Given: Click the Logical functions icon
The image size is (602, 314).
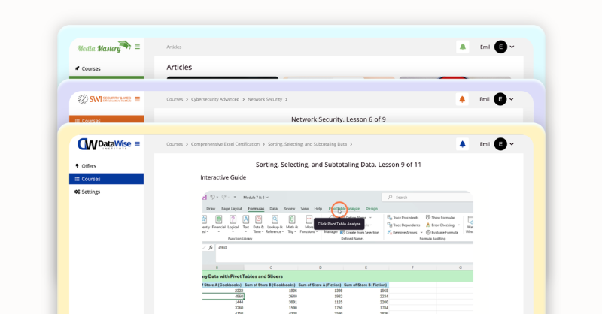Looking at the screenshot, I should [x=233, y=220].
